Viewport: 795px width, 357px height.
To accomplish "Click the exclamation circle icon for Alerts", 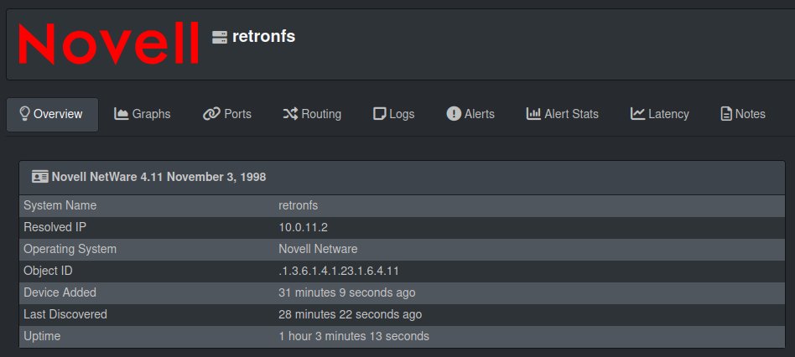I will (x=454, y=113).
